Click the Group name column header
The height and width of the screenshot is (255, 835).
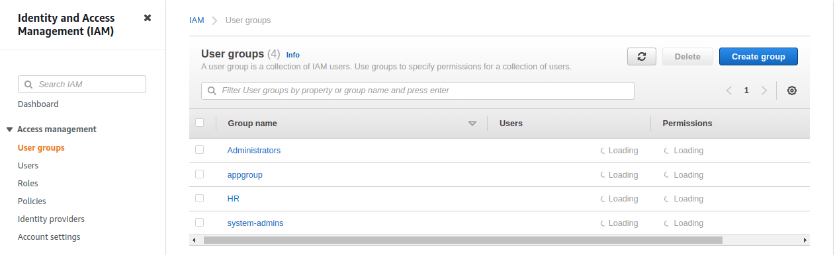click(253, 124)
